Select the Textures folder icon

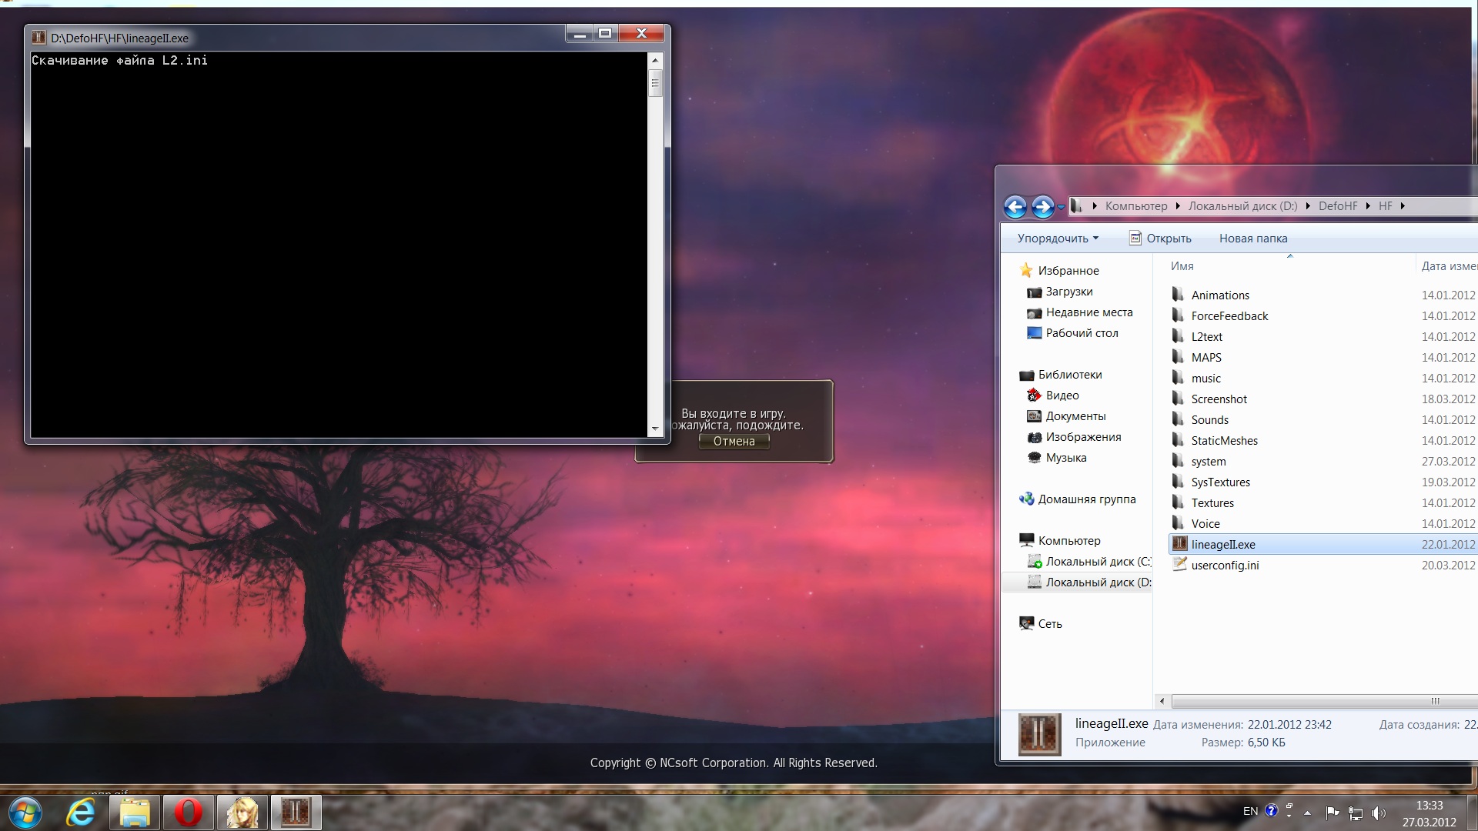pos(1178,502)
